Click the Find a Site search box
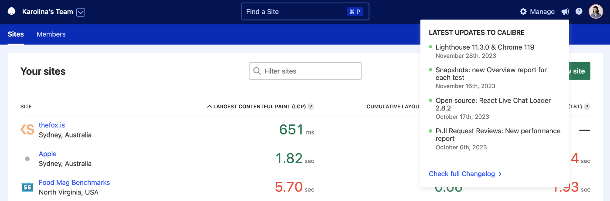The image size is (610, 201). point(305,12)
